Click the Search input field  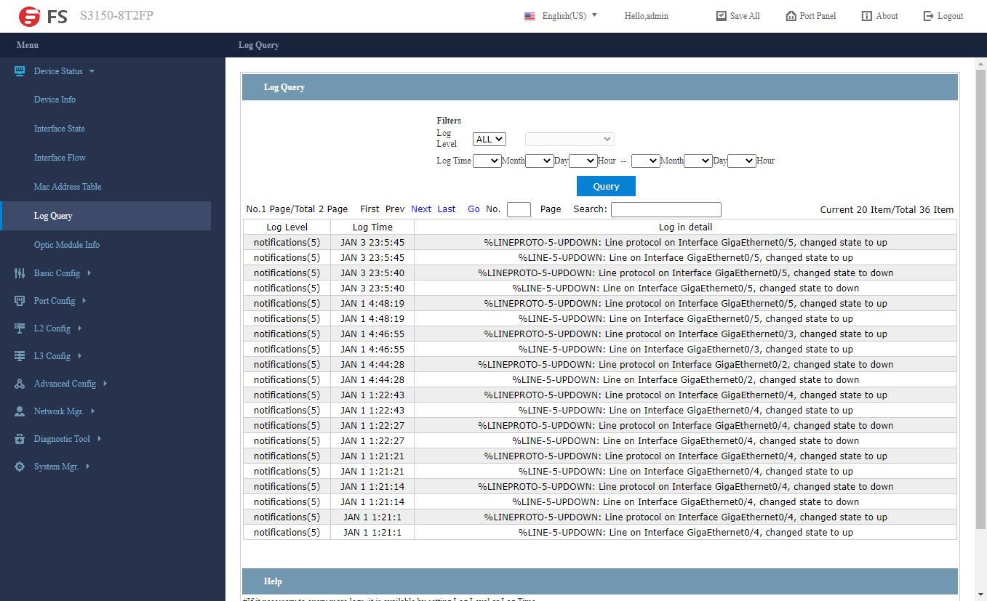click(x=666, y=209)
